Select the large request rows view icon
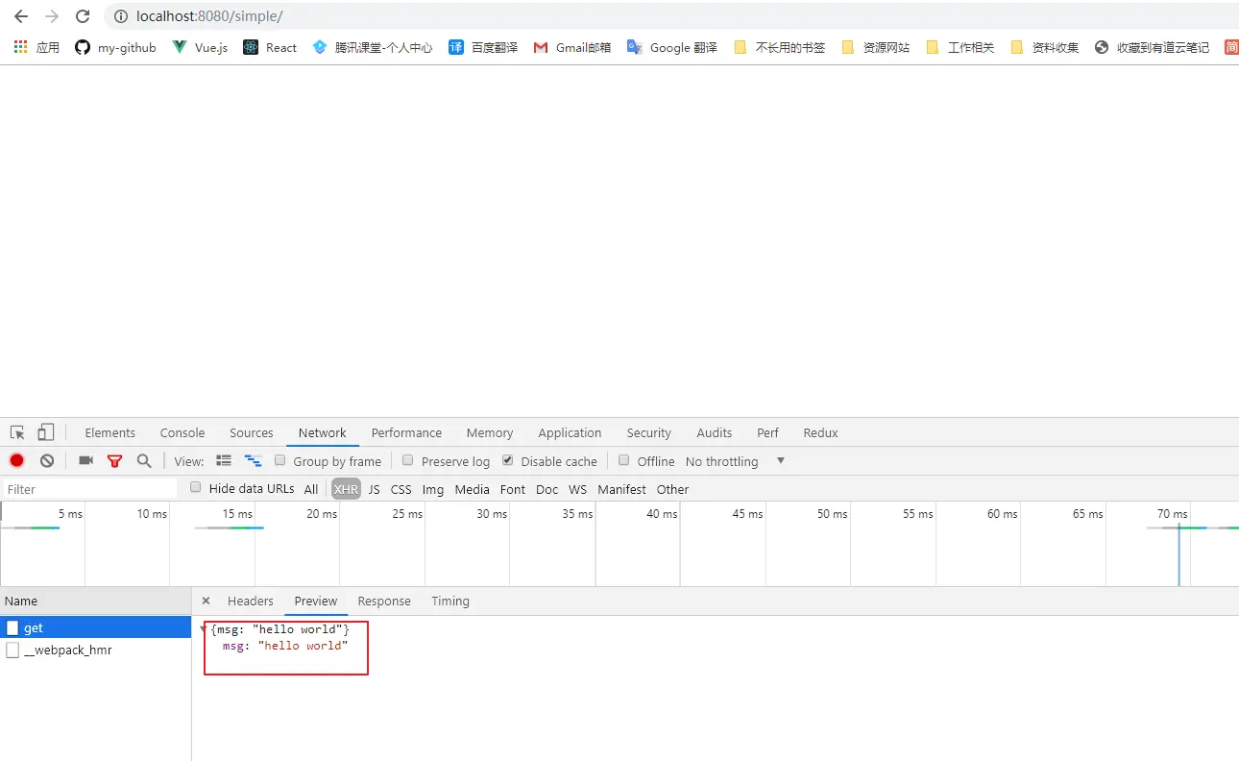The width and height of the screenshot is (1239, 761). (224, 461)
